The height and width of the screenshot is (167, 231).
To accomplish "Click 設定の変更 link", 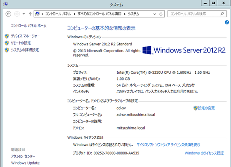I will point(206,108).
